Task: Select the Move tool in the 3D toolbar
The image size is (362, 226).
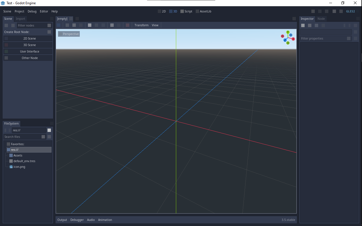Action: click(67, 25)
